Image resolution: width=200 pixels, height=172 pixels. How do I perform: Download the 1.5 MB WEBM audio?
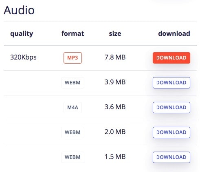pos(171,157)
